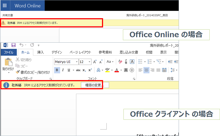
Task: Decrease paragraph indent
Action: coord(170,62)
